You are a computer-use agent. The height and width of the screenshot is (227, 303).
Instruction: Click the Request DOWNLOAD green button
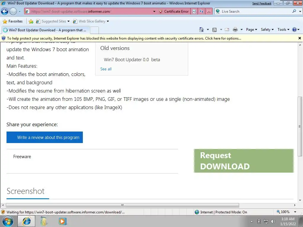click(244, 161)
